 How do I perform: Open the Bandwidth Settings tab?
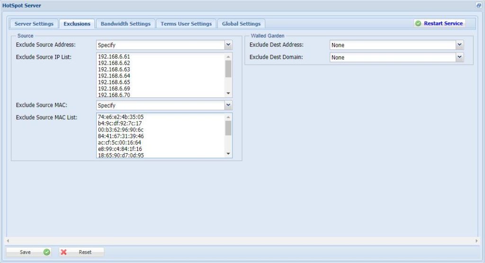pos(126,24)
